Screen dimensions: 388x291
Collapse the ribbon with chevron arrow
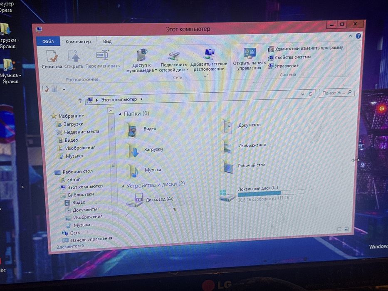coord(350,36)
